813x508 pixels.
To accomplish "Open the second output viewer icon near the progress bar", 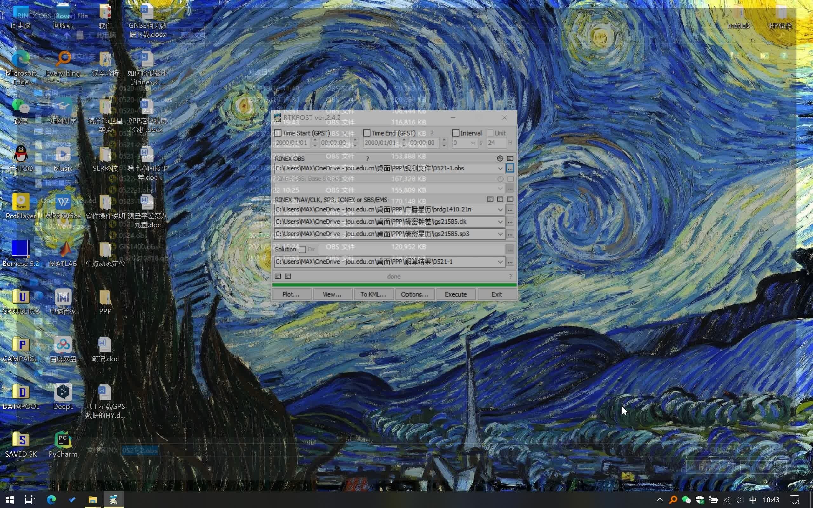I will click(x=288, y=276).
